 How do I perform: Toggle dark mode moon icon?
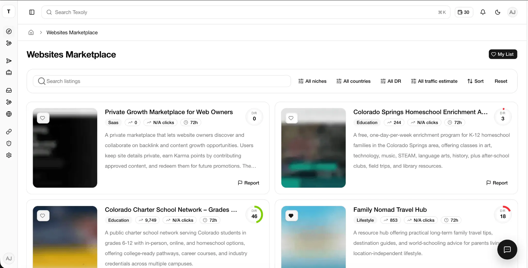click(498, 12)
